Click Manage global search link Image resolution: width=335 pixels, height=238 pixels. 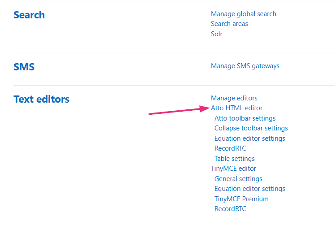243,14
